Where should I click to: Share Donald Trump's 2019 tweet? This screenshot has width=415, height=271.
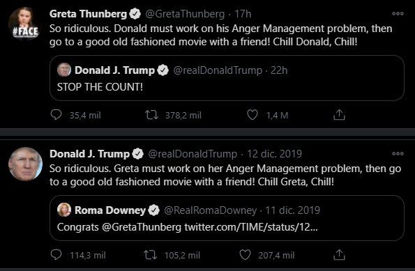339,255
